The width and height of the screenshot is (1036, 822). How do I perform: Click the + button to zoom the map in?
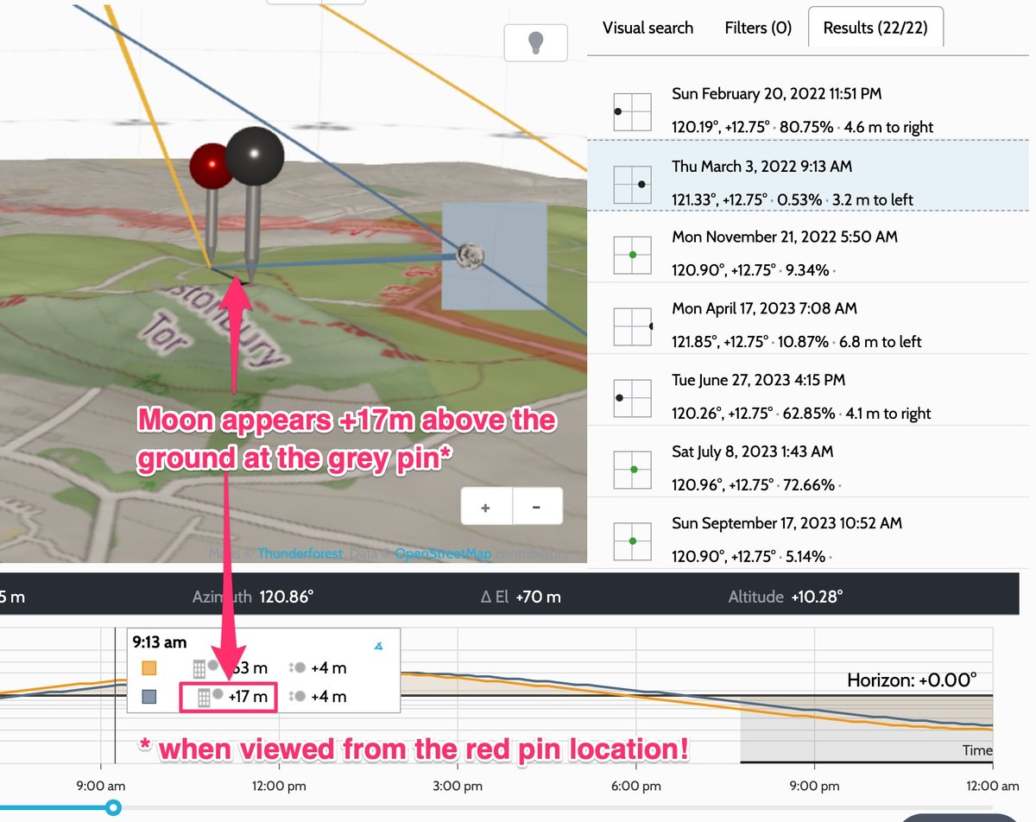pyautogui.click(x=485, y=506)
